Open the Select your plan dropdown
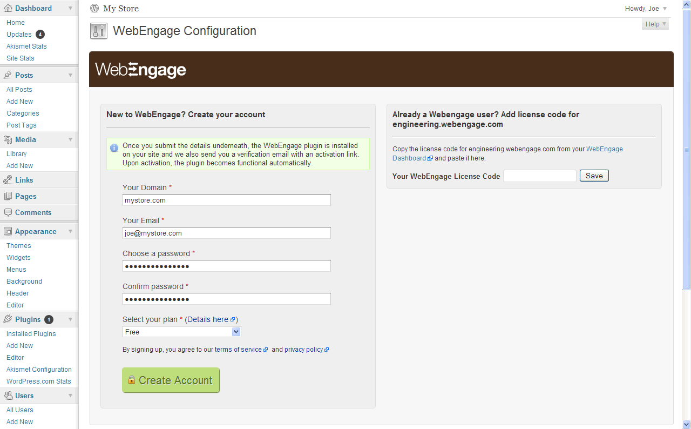 click(x=181, y=332)
